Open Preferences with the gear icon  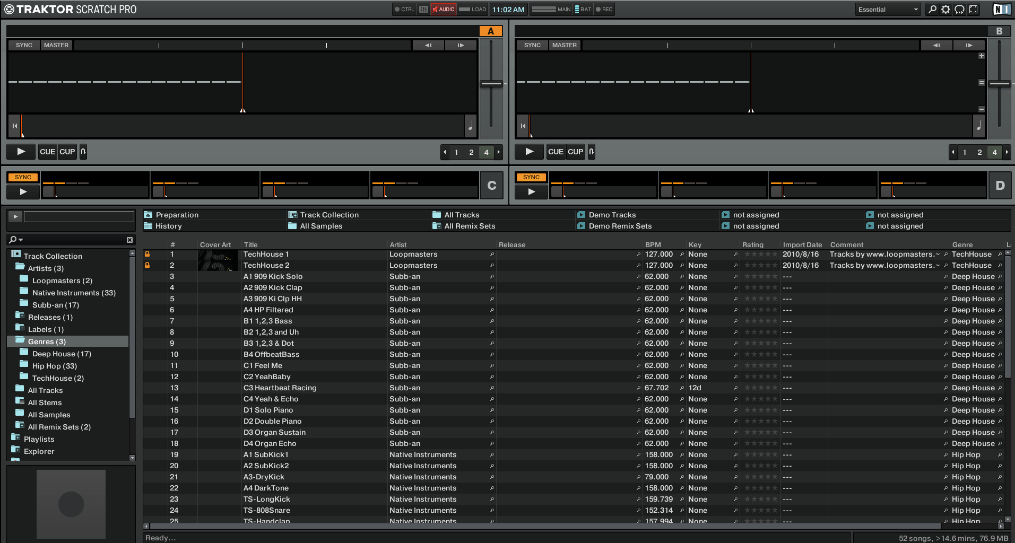point(946,9)
